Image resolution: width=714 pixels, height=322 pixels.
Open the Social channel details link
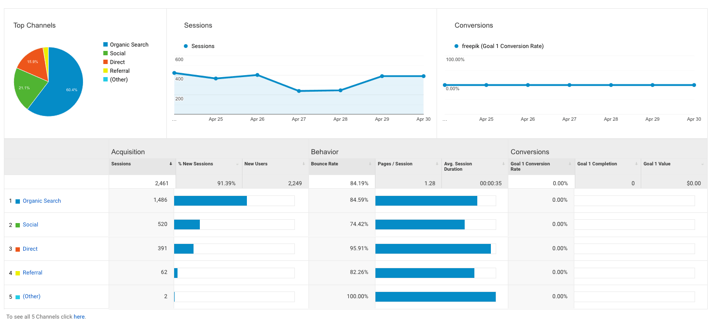30,224
